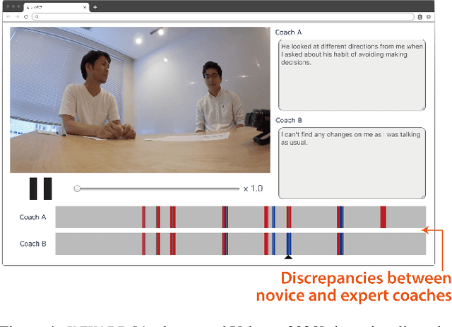Click the x 1.0 speed label
Image resolution: width=452 pixels, height=327 pixels.
(253, 189)
